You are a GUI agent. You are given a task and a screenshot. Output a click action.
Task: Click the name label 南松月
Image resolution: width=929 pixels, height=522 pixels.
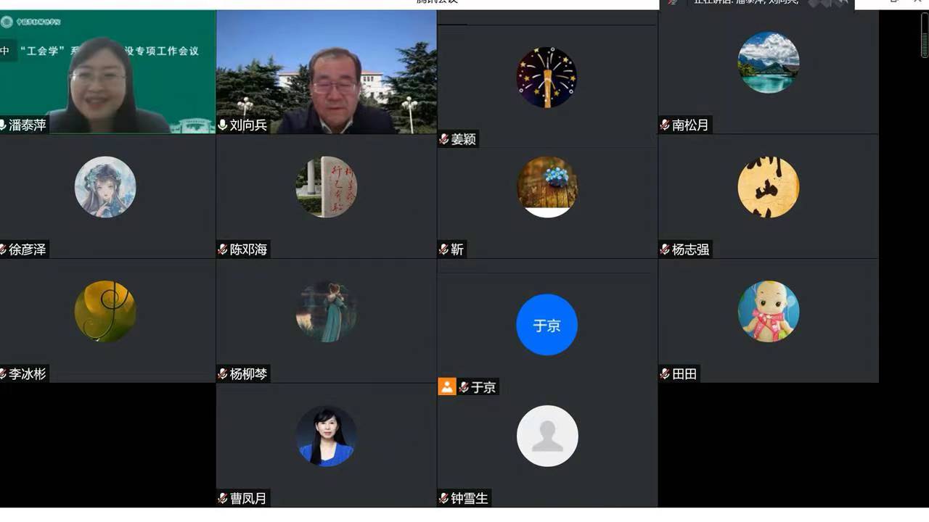tap(690, 125)
